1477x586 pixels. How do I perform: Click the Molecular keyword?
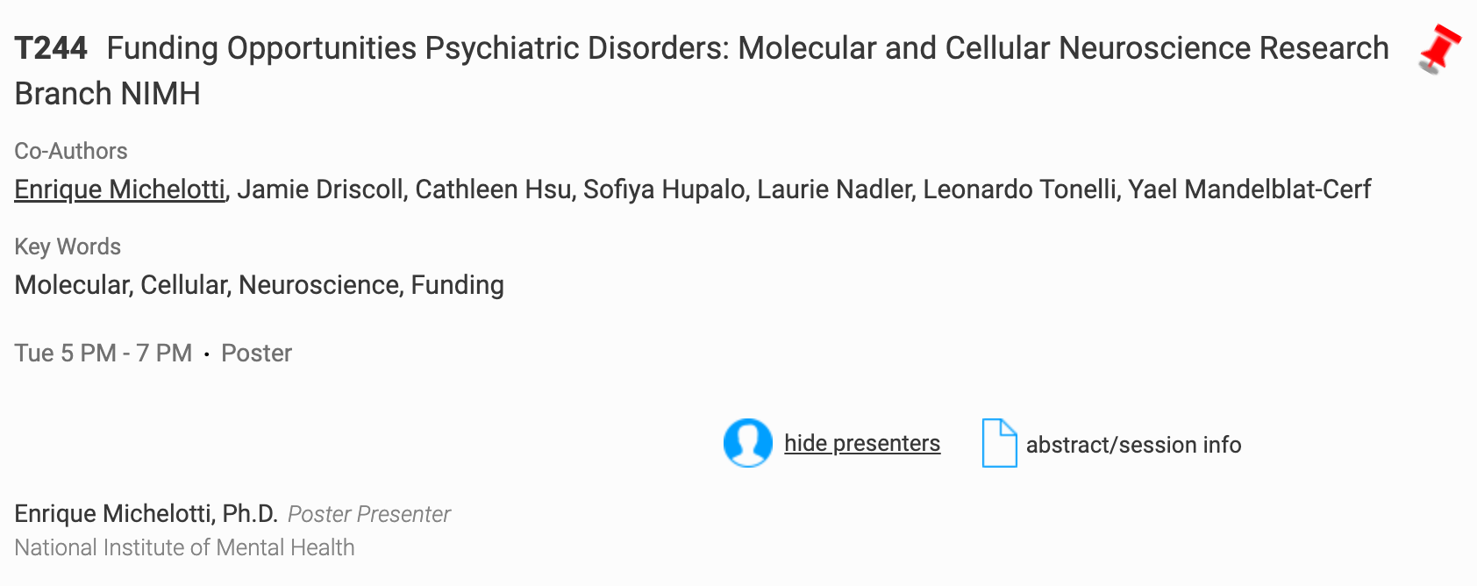[73, 285]
